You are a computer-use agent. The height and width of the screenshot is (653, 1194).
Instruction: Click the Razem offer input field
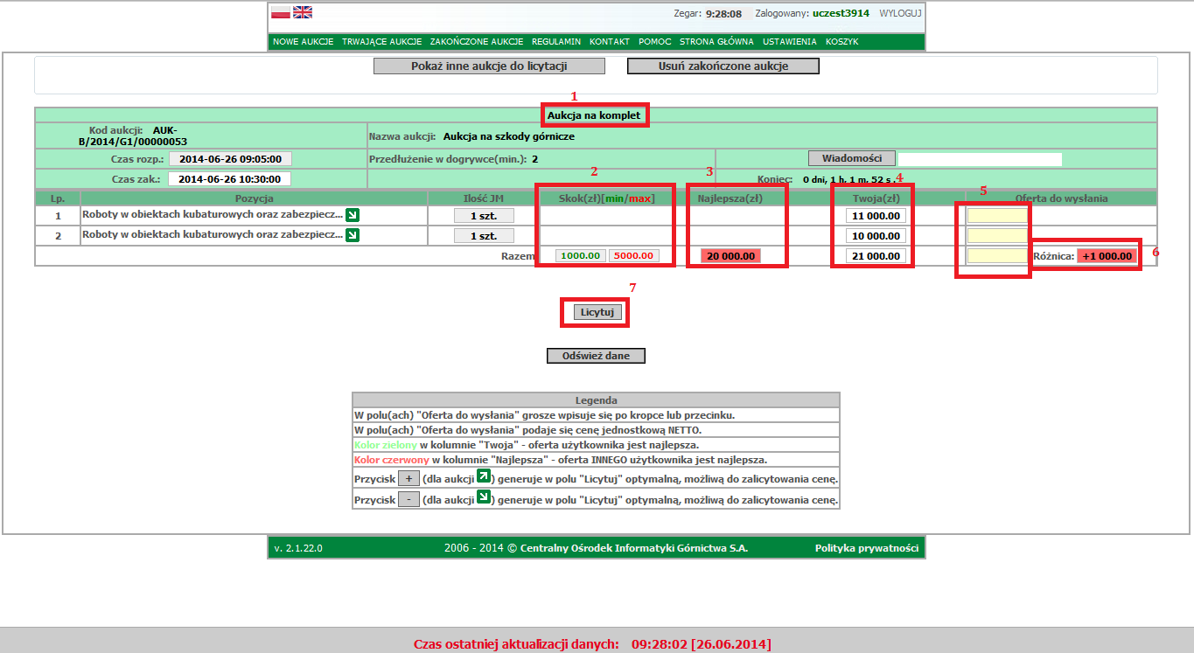997,255
